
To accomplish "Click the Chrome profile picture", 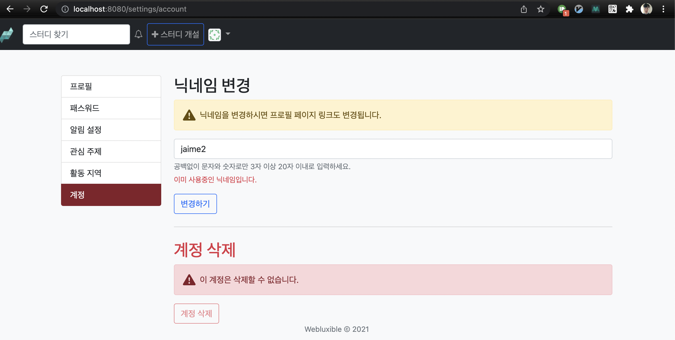I will (x=646, y=9).
